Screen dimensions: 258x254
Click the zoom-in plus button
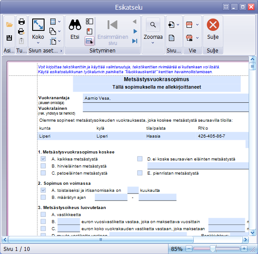point(244,249)
